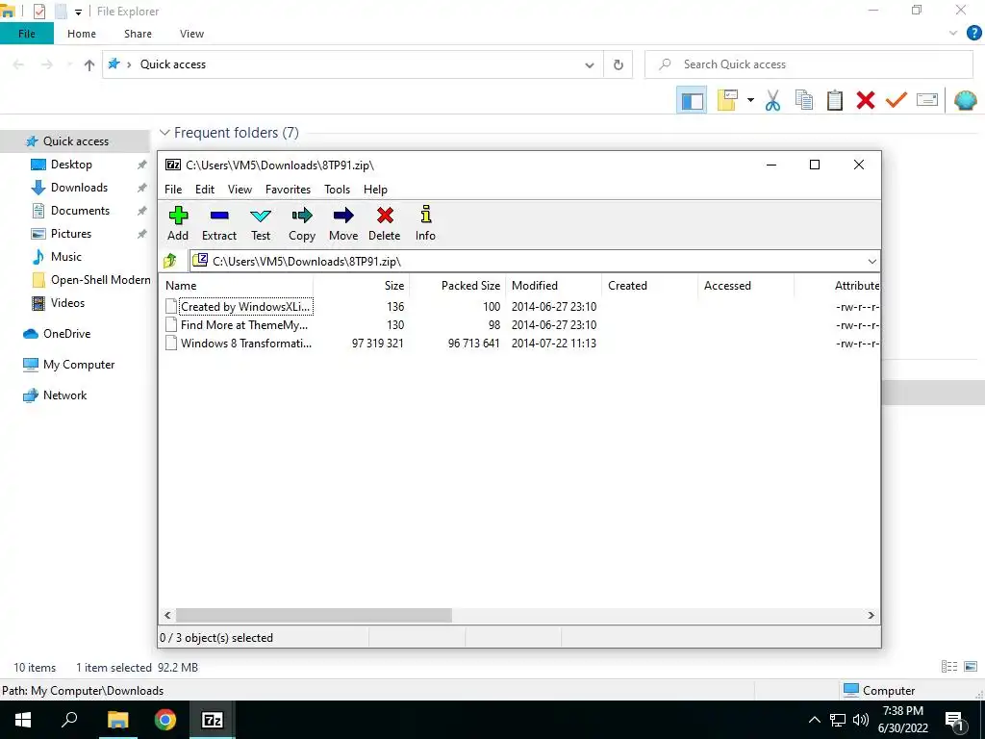The image size is (985, 739).
Task: Select Quick access in the navigation pane
Action: [75, 141]
